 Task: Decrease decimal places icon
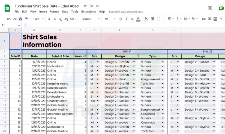pyautogui.click(x=60, y=19)
